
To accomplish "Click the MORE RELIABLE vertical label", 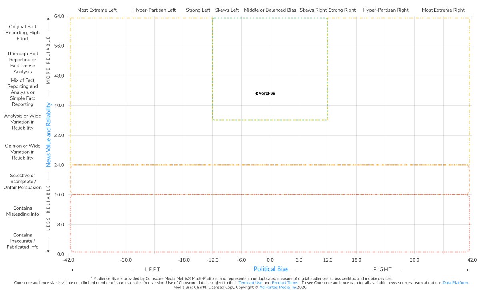I will [49, 60].
